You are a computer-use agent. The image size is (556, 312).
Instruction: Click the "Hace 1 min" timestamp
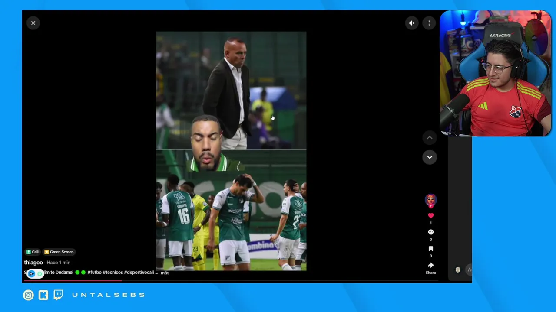coord(59,263)
